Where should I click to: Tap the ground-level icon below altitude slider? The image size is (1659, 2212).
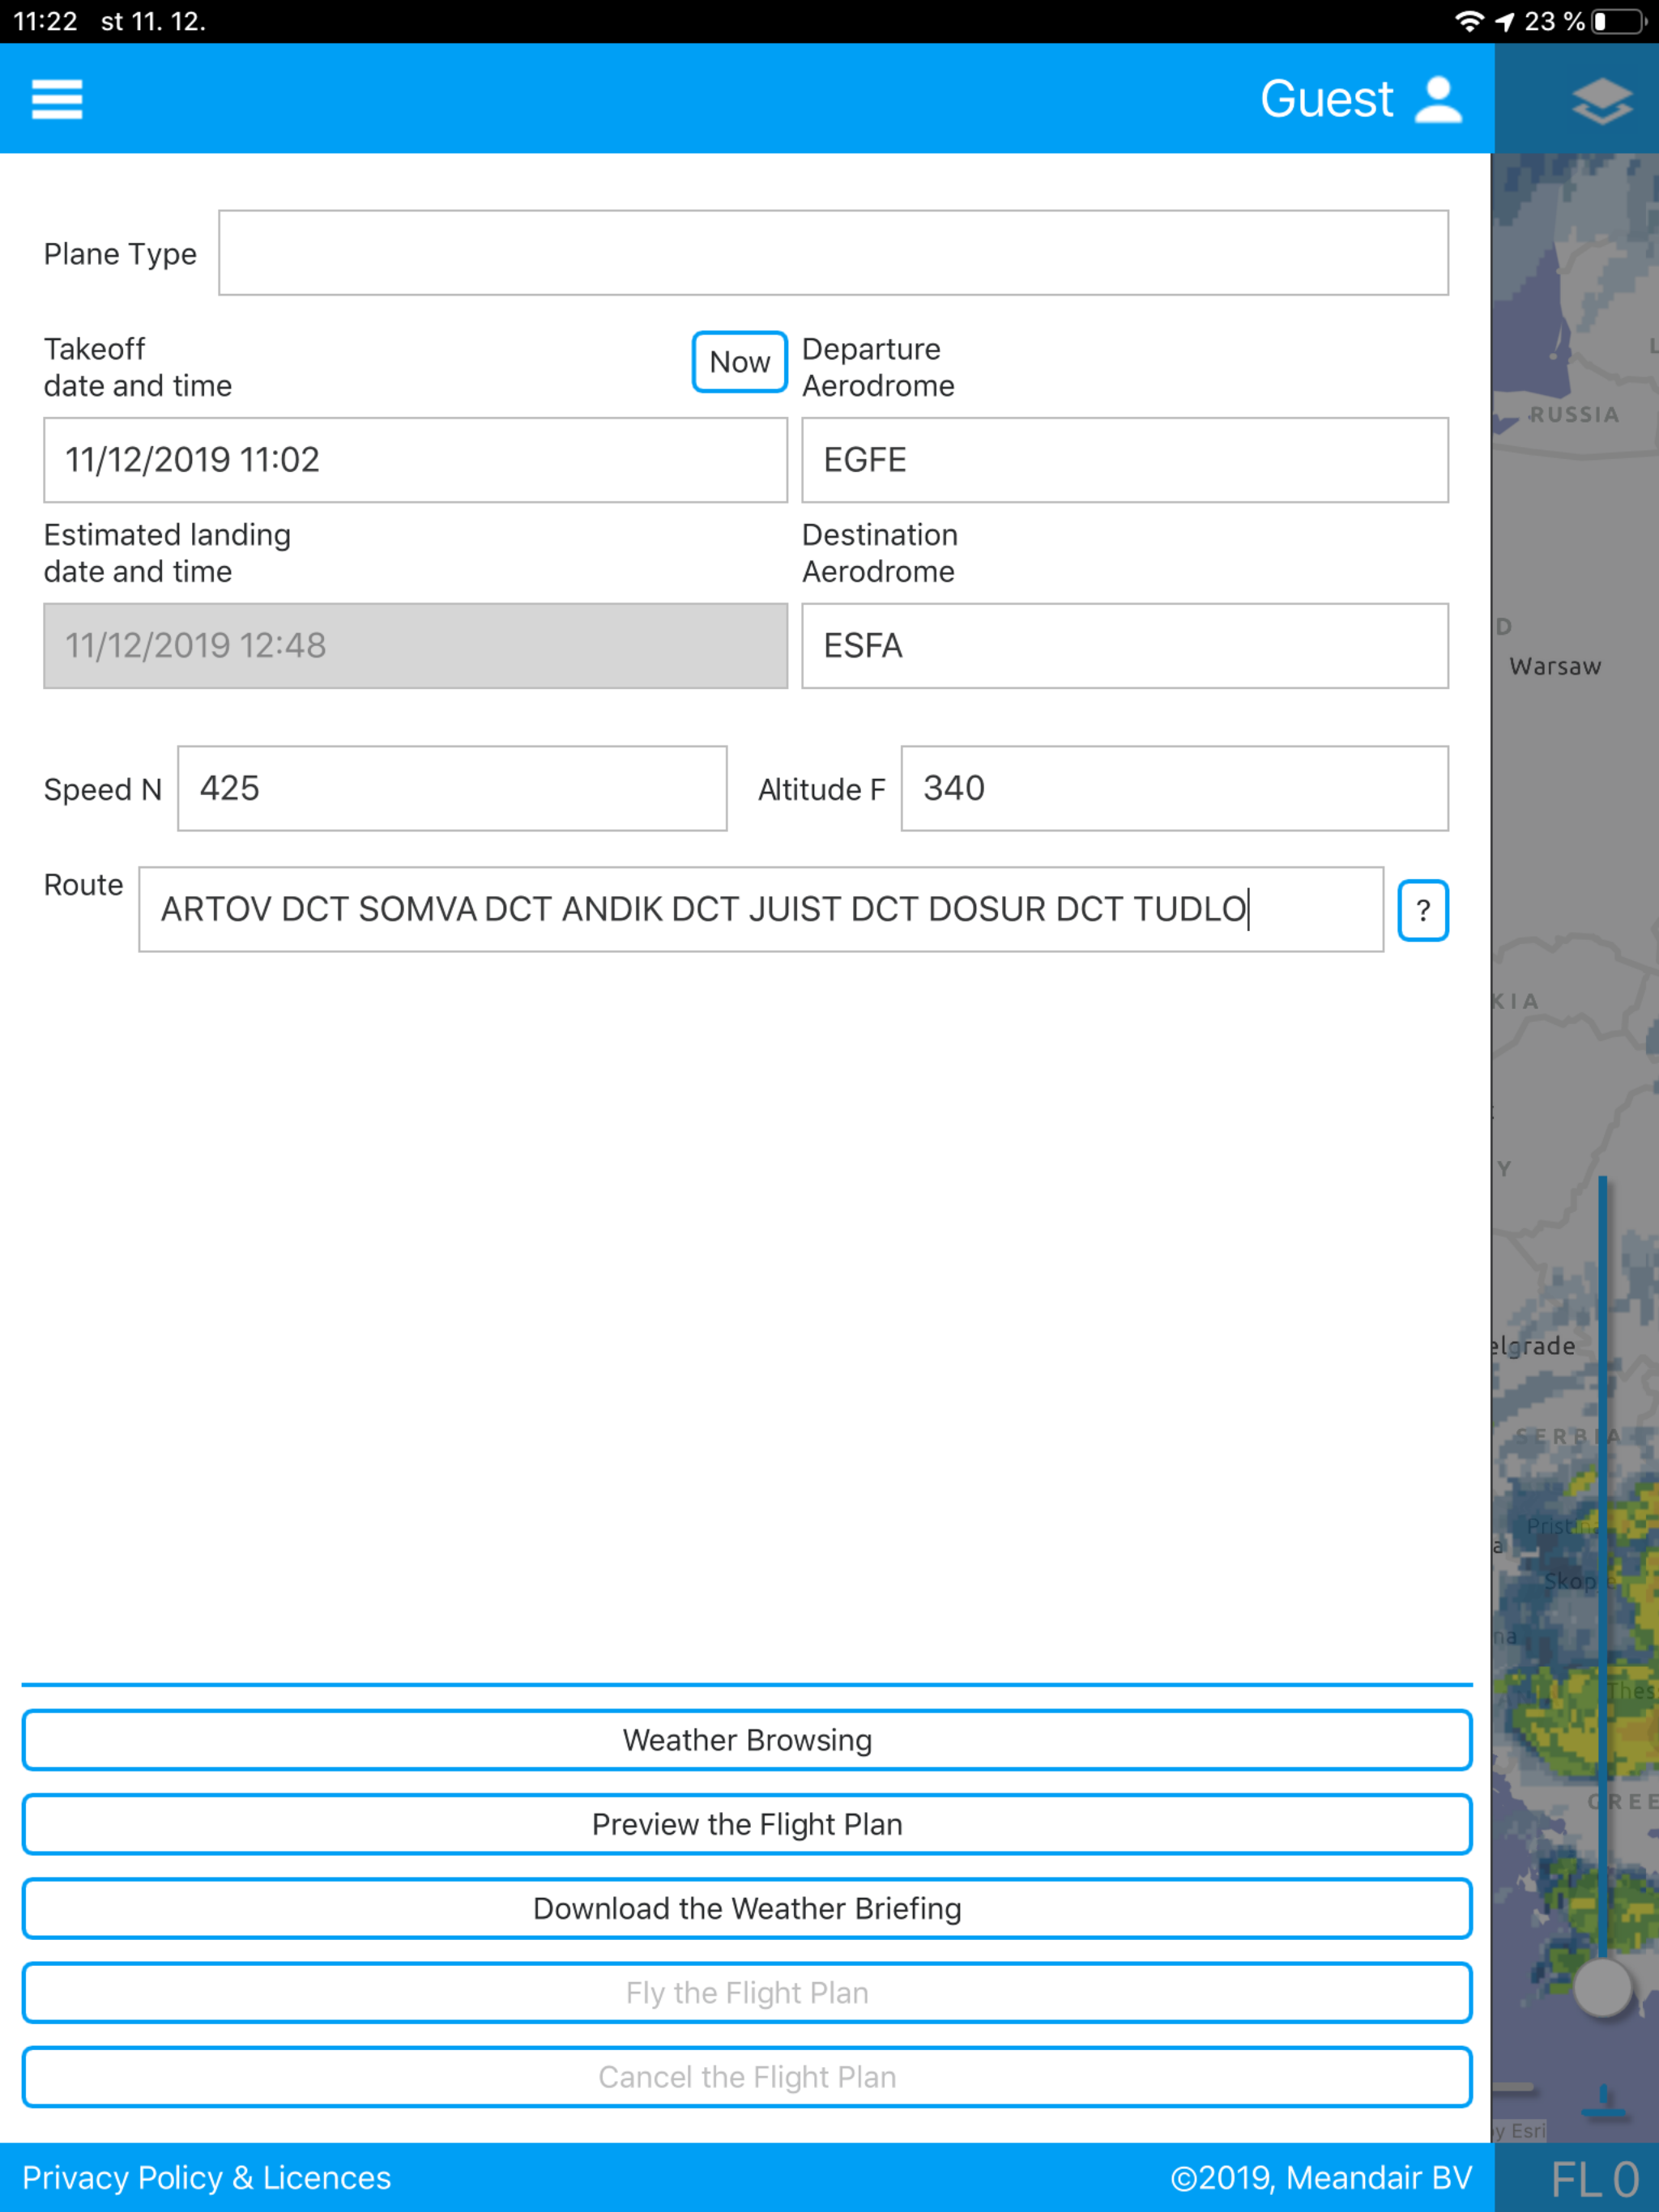(1605, 2101)
